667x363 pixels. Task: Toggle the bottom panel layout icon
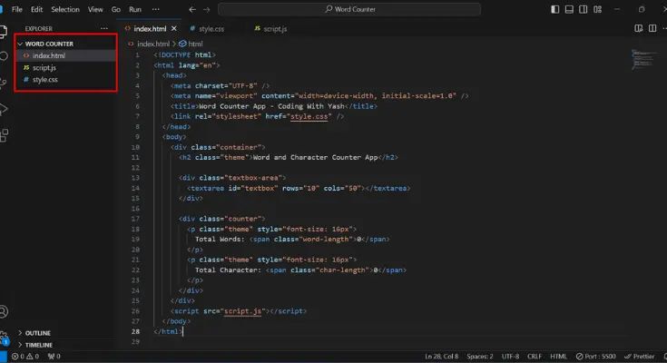click(x=569, y=9)
